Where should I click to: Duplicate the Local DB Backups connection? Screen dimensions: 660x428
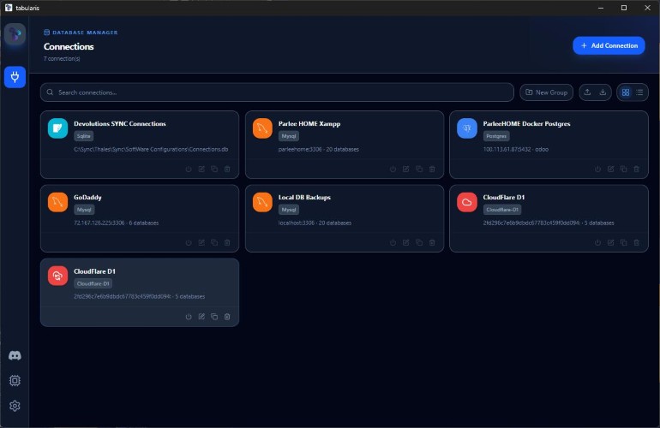[x=419, y=242]
